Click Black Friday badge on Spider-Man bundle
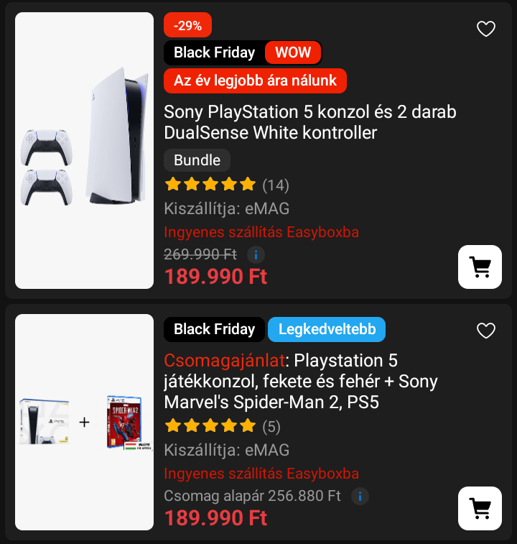 click(214, 329)
